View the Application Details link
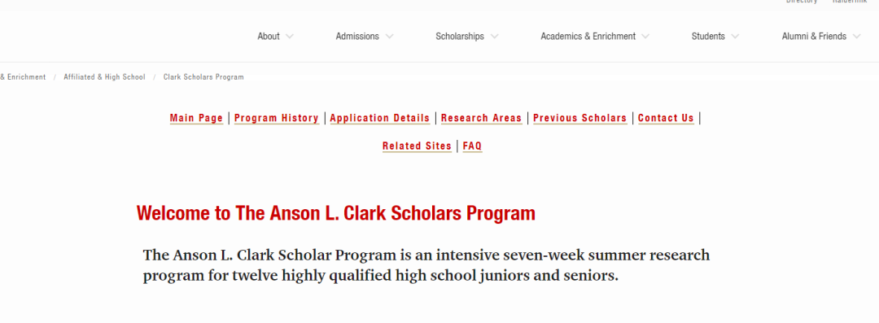Viewport: 879px width, 323px height. 379,118
